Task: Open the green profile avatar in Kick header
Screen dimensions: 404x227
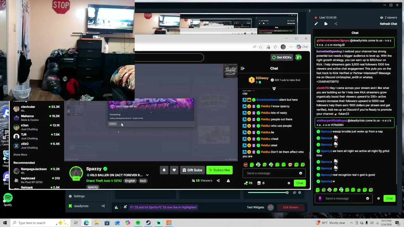Action: pyautogui.click(x=298, y=57)
